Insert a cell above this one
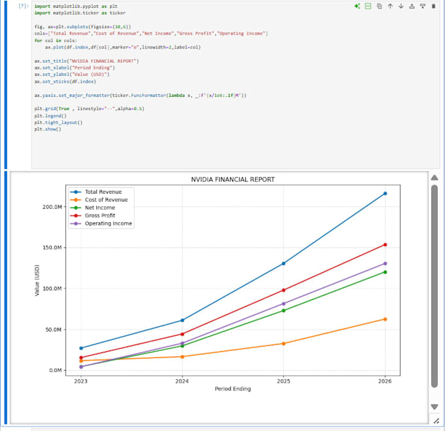Viewport: 445px width, 431px height. [412, 6]
